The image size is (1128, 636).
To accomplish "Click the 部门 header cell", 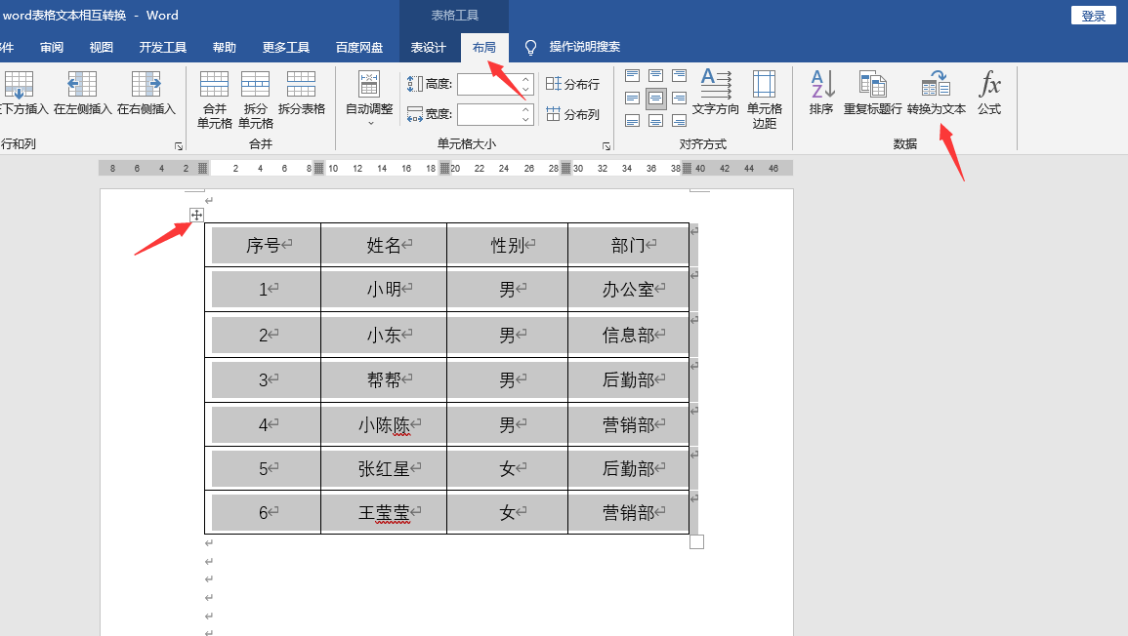I will (628, 245).
